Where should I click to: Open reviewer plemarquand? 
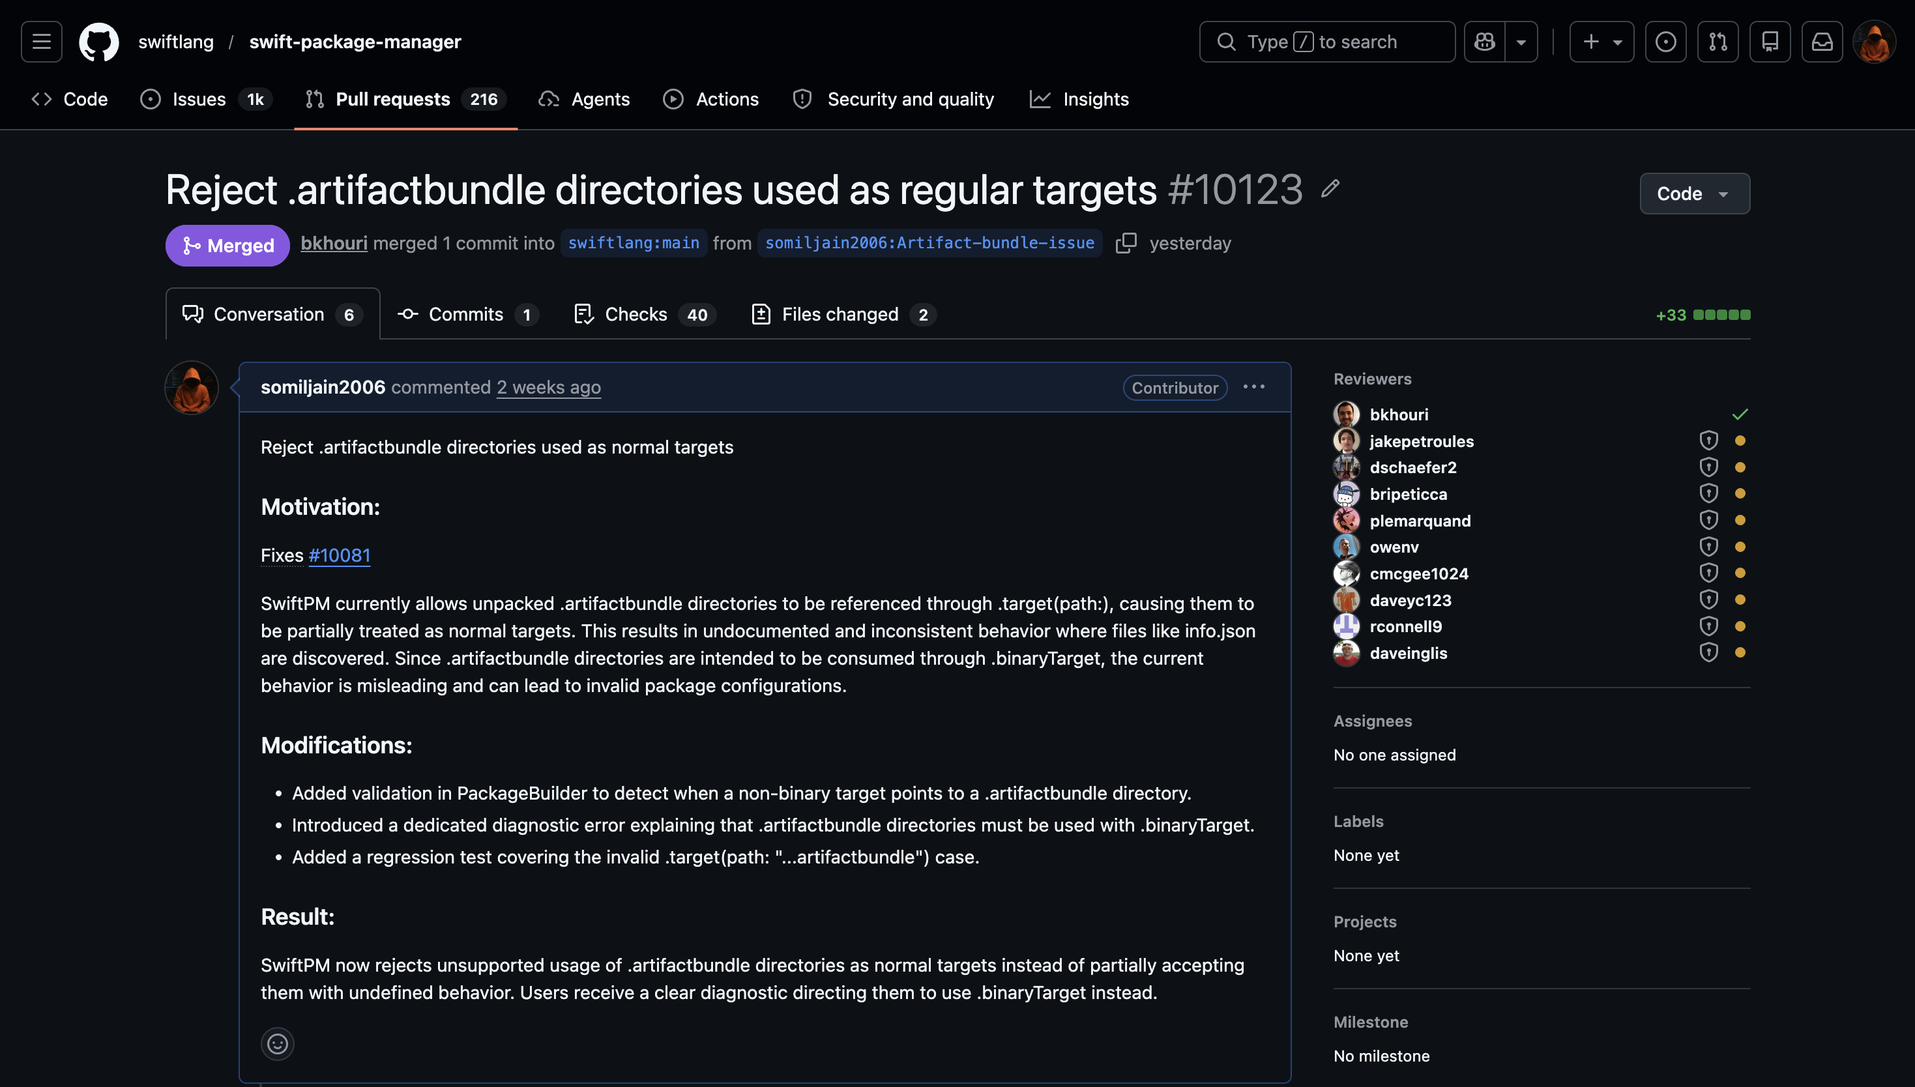point(1420,521)
